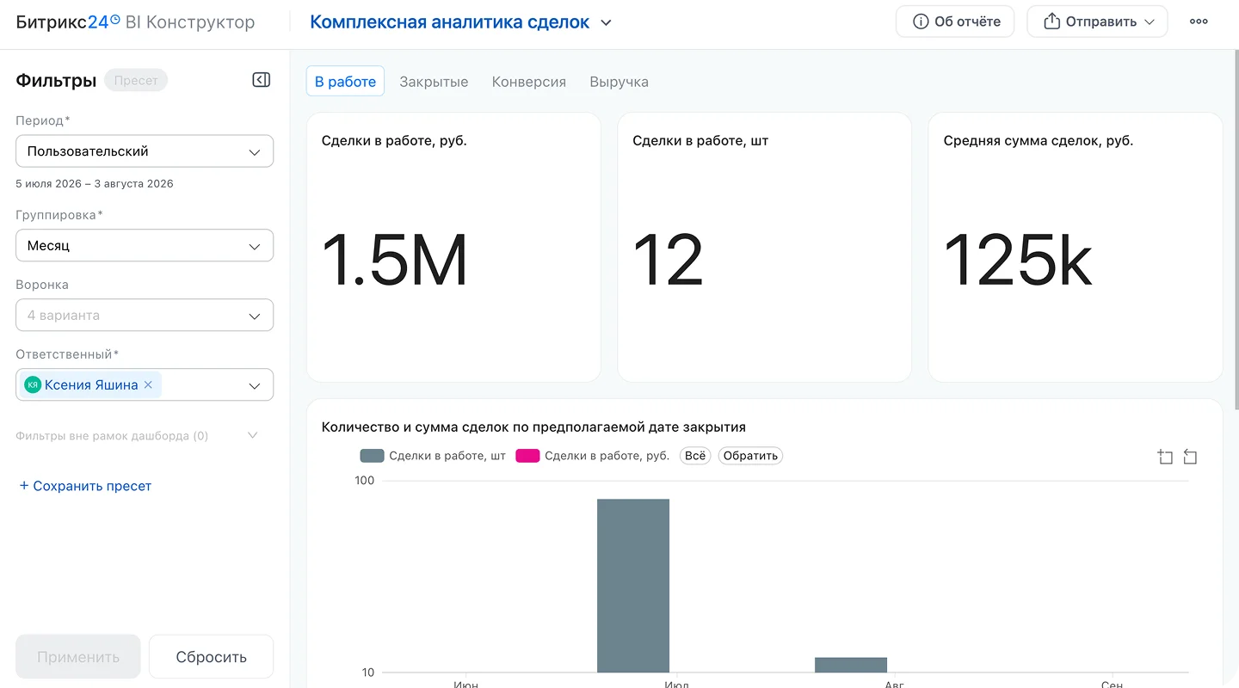Click the Ксения Яшина avatar icon
This screenshot has width=1239, height=688.
coord(33,385)
